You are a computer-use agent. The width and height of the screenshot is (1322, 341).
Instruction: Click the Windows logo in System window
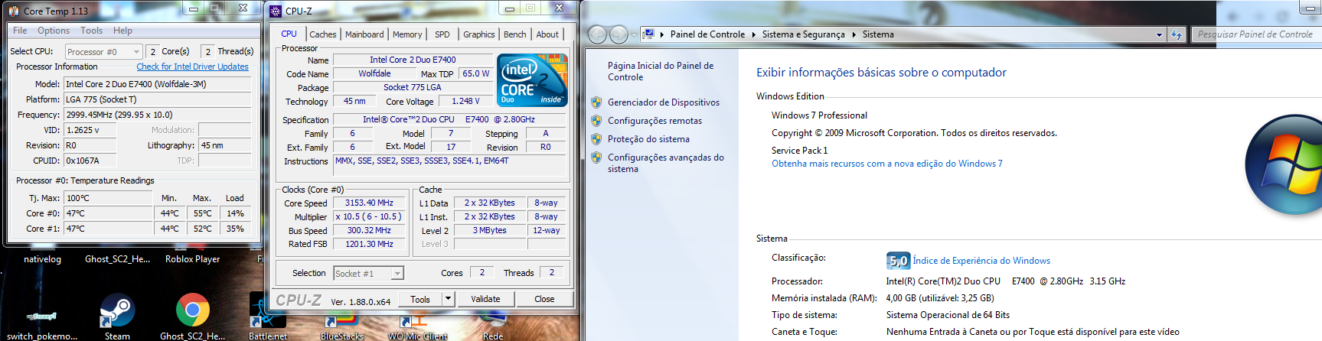tap(1284, 165)
